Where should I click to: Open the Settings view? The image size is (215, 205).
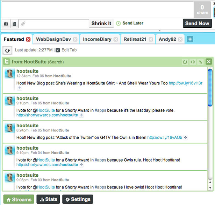coord(78,199)
